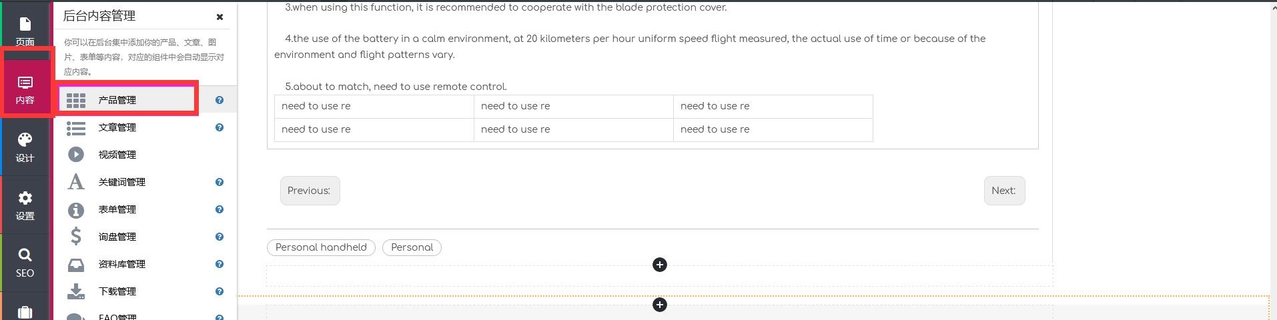Click the help icon beside 关键词管理
The width and height of the screenshot is (1277, 320).
coord(220,182)
